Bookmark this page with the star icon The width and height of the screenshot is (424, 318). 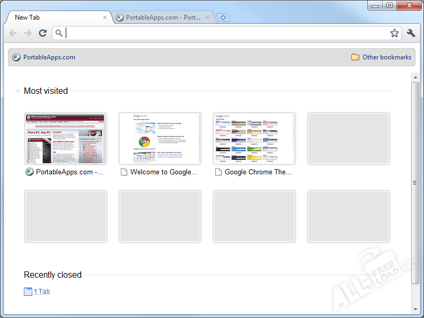pos(394,33)
